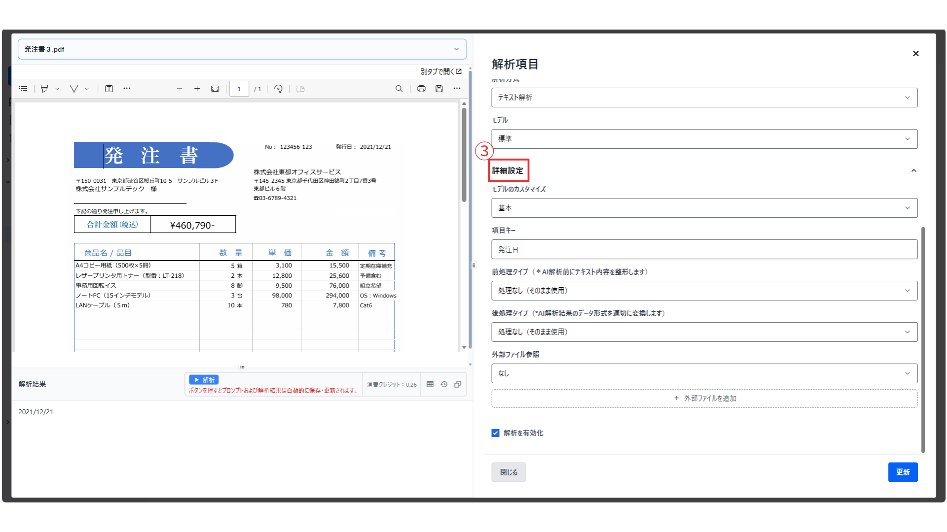Toggle the 解析を有効化 checkbox
This screenshot has height=532, width=947.
pos(496,433)
